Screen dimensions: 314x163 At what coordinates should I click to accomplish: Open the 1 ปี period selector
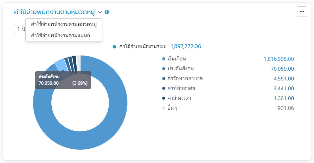[x=19, y=29]
